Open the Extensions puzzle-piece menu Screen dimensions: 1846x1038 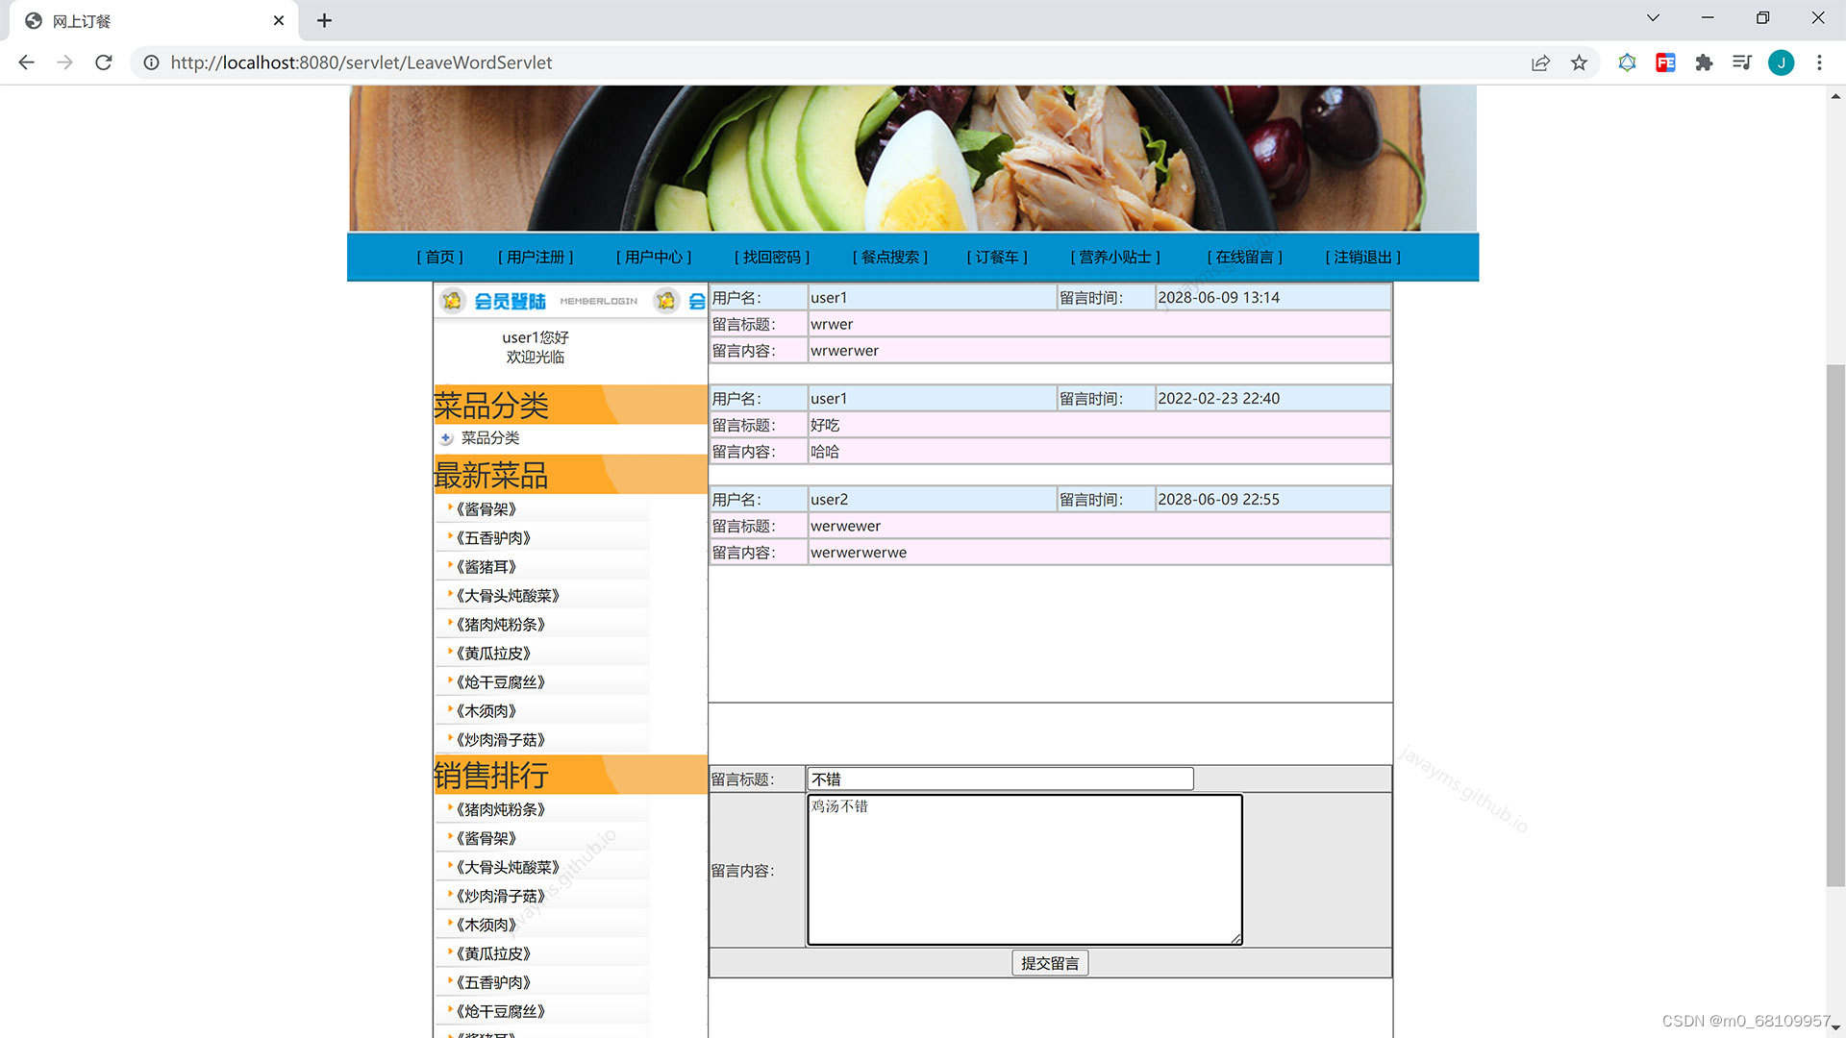(x=1704, y=62)
